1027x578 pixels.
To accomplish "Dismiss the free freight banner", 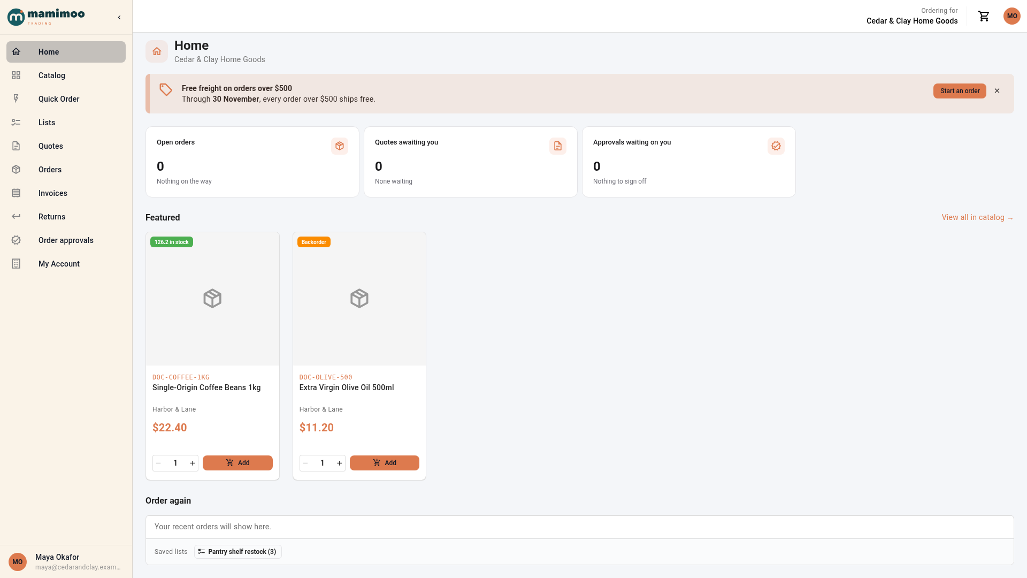I will pyautogui.click(x=997, y=91).
